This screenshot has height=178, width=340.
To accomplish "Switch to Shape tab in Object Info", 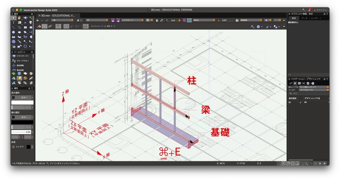I will (294, 18).
